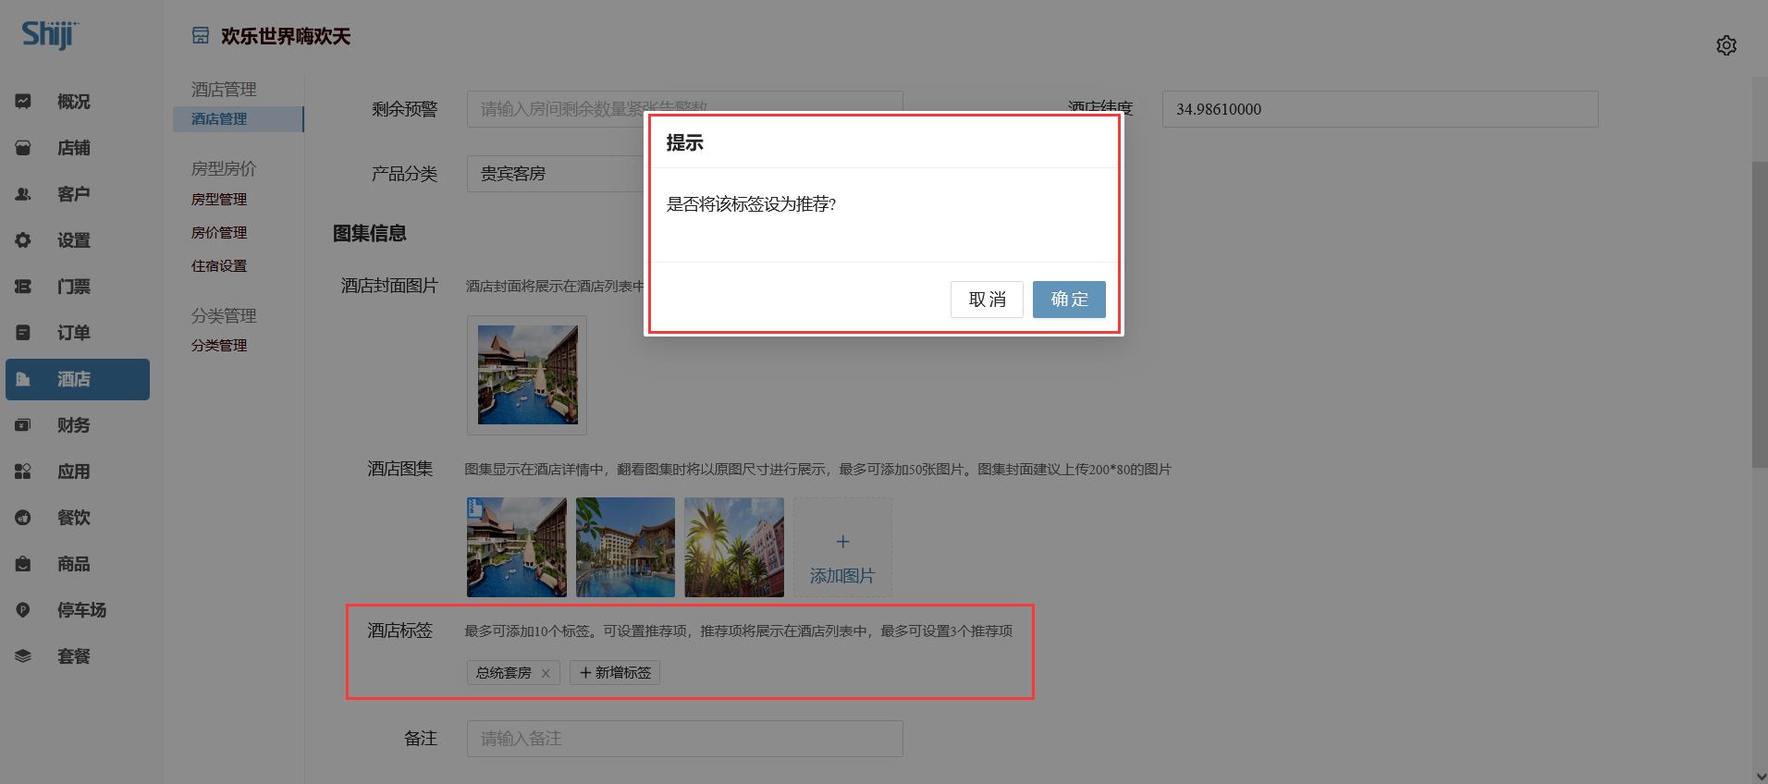Cancel the dialog with 取消 button
This screenshot has width=1768, height=784.
[986, 300]
